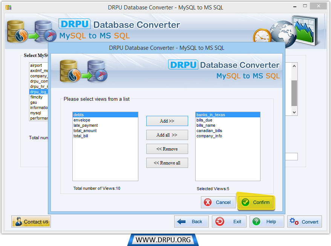Open Help from the bottom bar
This screenshot has width=331, height=246.
267,221
